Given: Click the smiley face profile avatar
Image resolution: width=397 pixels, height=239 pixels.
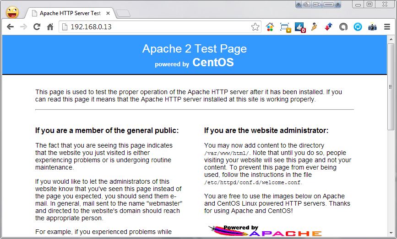Looking at the screenshot, I should point(12,12).
